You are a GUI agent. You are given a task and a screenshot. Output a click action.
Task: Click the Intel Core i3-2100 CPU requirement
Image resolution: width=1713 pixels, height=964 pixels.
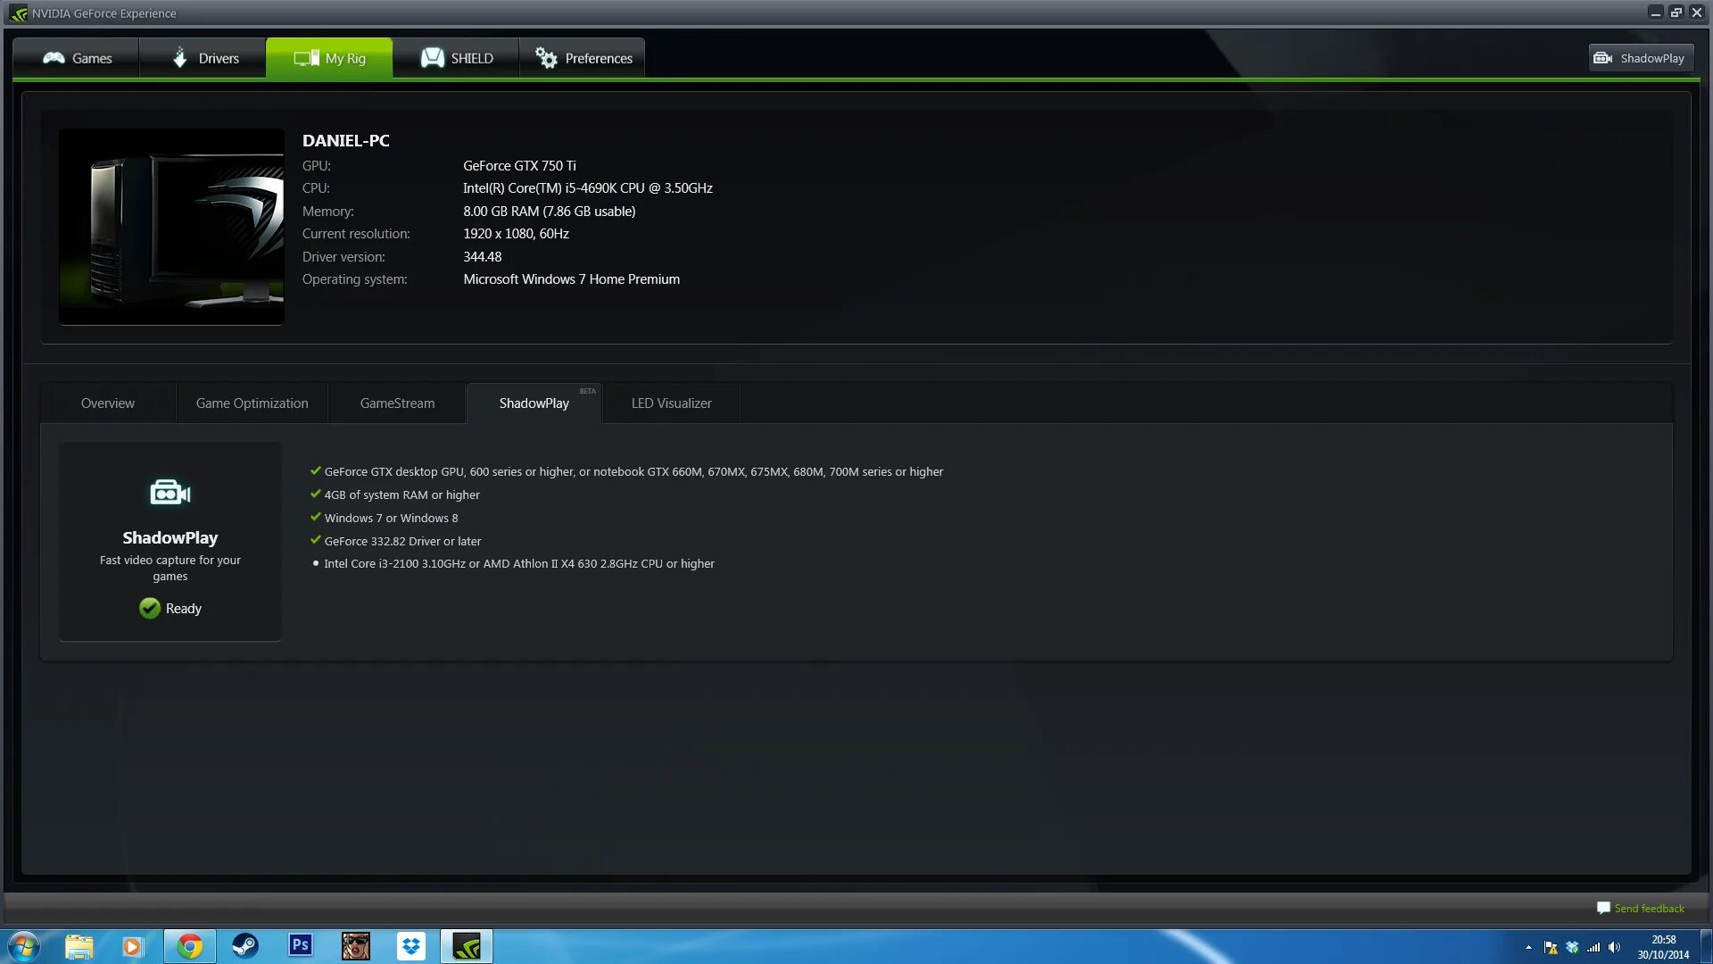pyautogui.click(x=519, y=564)
